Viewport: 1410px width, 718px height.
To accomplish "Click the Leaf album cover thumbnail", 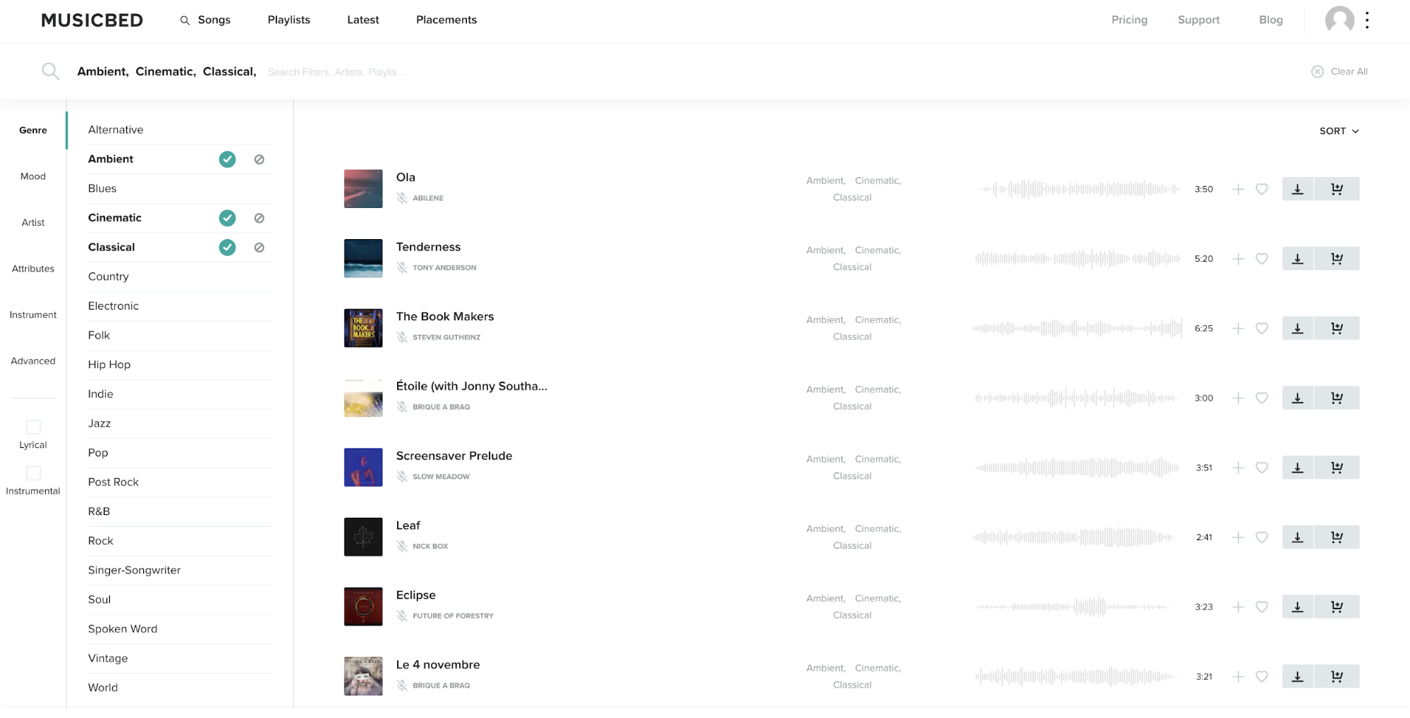I will (363, 537).
